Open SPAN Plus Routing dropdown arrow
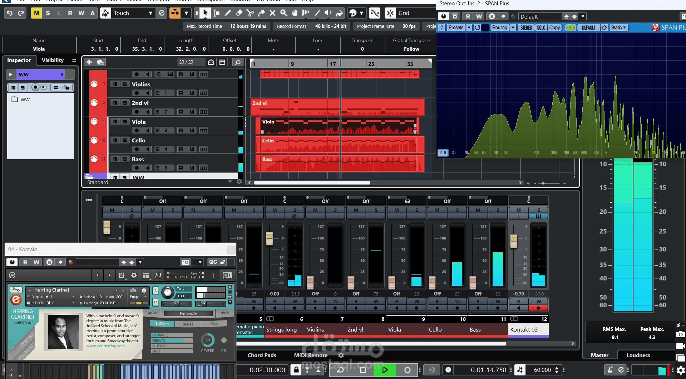Viewport: 686px width, 379px height. click(513, 27)
